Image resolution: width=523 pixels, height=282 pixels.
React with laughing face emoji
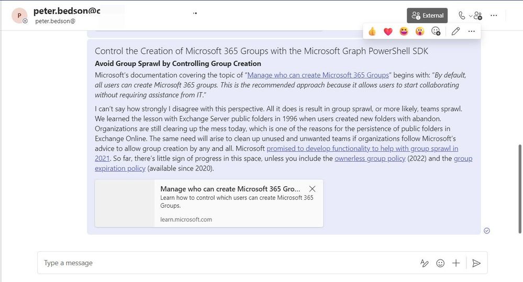pos(404,31)
